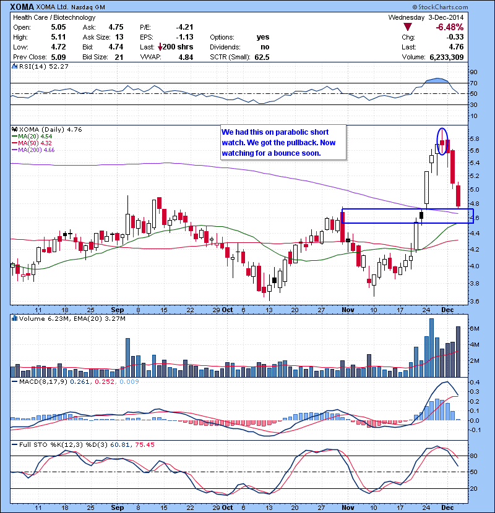The width and height of the screenshot is (495, 513).
Task: Click the Chg value -0.33
Action: pos(455,37)
